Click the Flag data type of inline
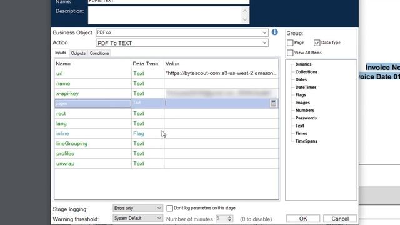 pyautogui.click(x=139, y=133)
